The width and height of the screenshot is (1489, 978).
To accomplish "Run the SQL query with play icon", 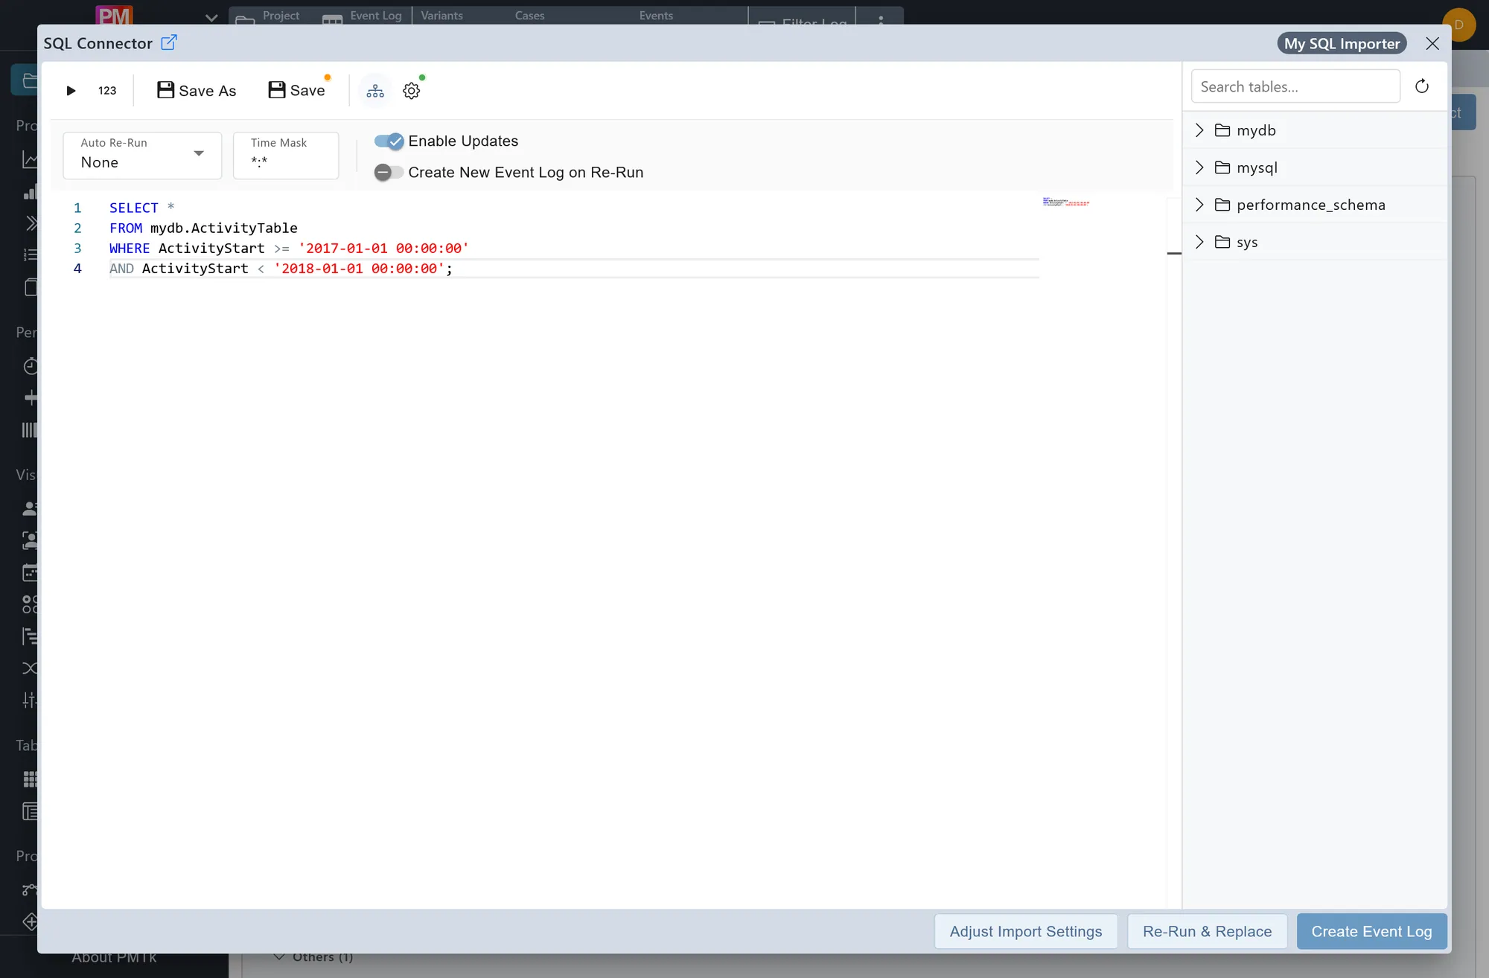I will tap(71, 91).
